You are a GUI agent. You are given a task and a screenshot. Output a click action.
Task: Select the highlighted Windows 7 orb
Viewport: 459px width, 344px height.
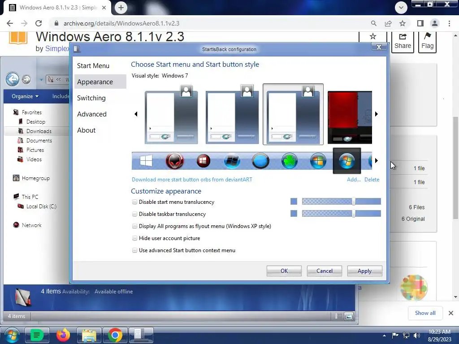pos(347,161)
